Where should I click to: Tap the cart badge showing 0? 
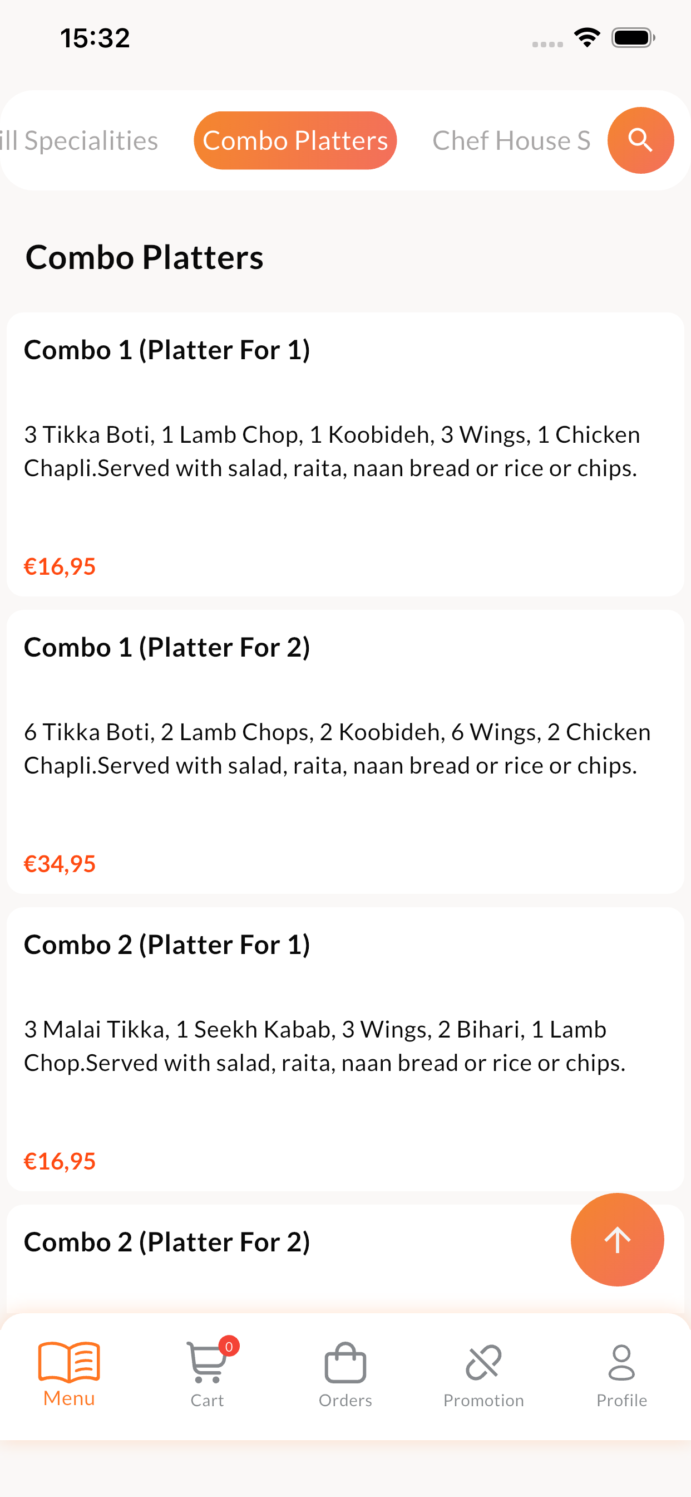[229, 1347]
